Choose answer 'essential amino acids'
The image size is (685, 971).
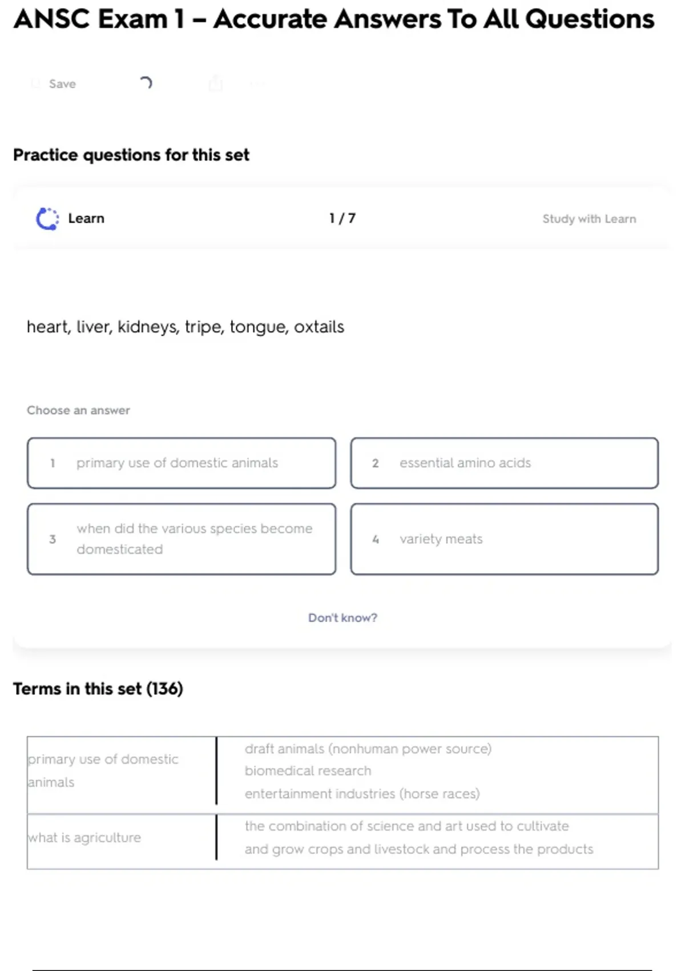505,463
